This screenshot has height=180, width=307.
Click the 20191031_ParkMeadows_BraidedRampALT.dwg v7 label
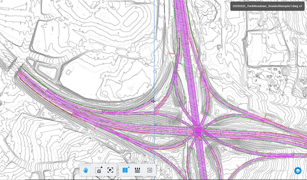click(267, 6)
